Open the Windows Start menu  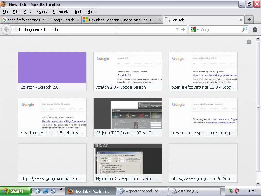point(15,191)
